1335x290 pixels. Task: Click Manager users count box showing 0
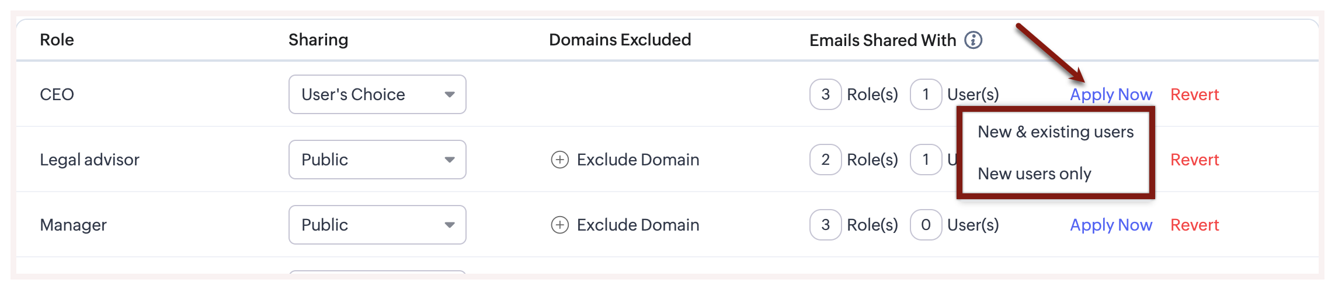[926, 225]
